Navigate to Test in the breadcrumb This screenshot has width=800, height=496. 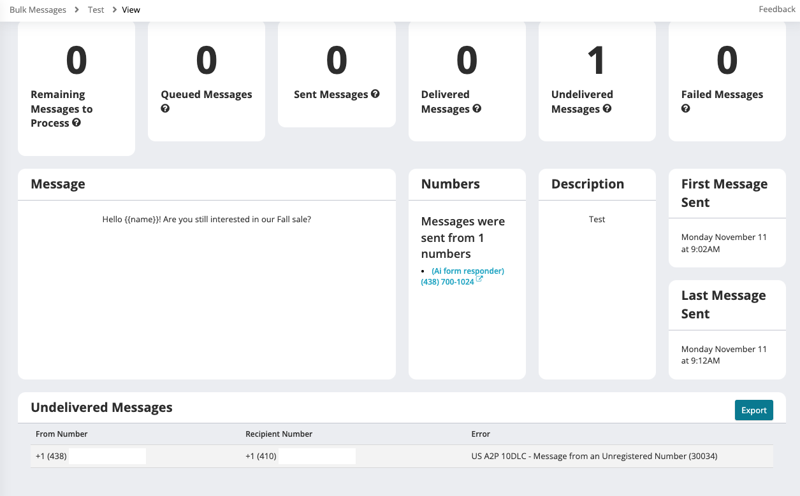96,10
